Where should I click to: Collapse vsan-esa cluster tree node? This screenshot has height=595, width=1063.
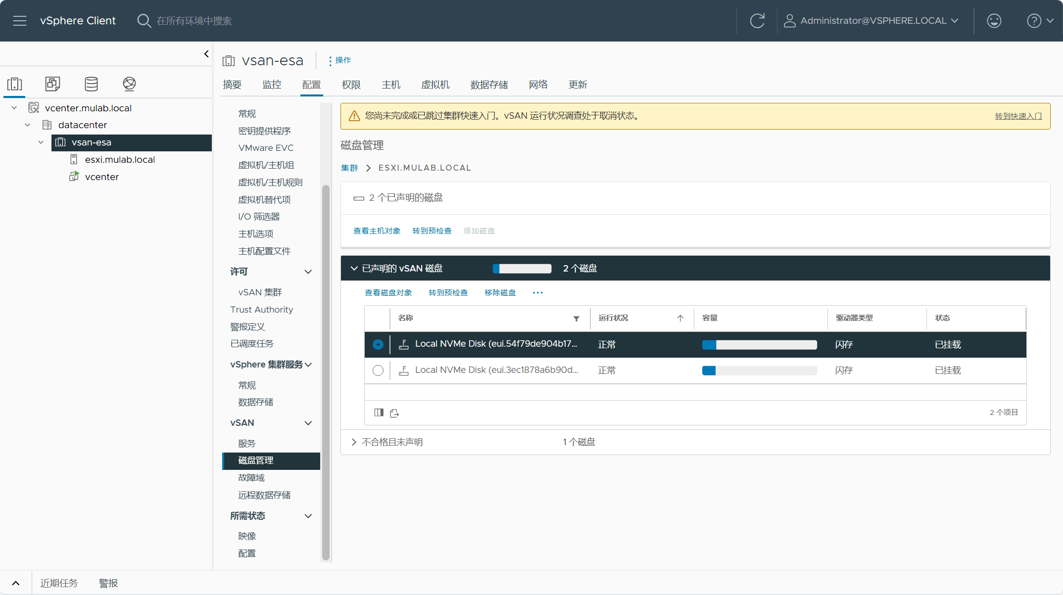[41, 142]
